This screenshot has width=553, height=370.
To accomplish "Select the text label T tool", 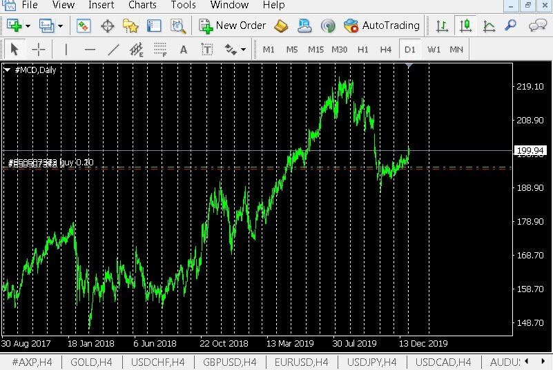I will click(207, 50).
